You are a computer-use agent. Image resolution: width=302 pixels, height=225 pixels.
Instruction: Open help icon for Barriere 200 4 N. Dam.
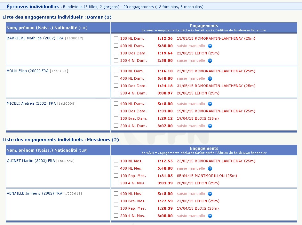(210, 61)
